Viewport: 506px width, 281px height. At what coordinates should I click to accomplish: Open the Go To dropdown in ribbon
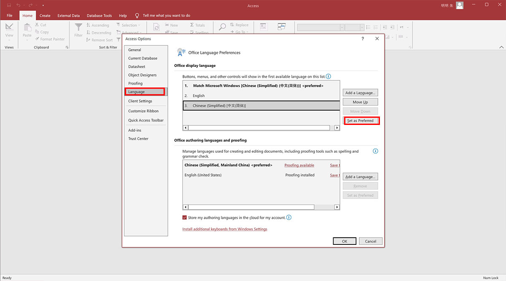click(x=239, y=32)
